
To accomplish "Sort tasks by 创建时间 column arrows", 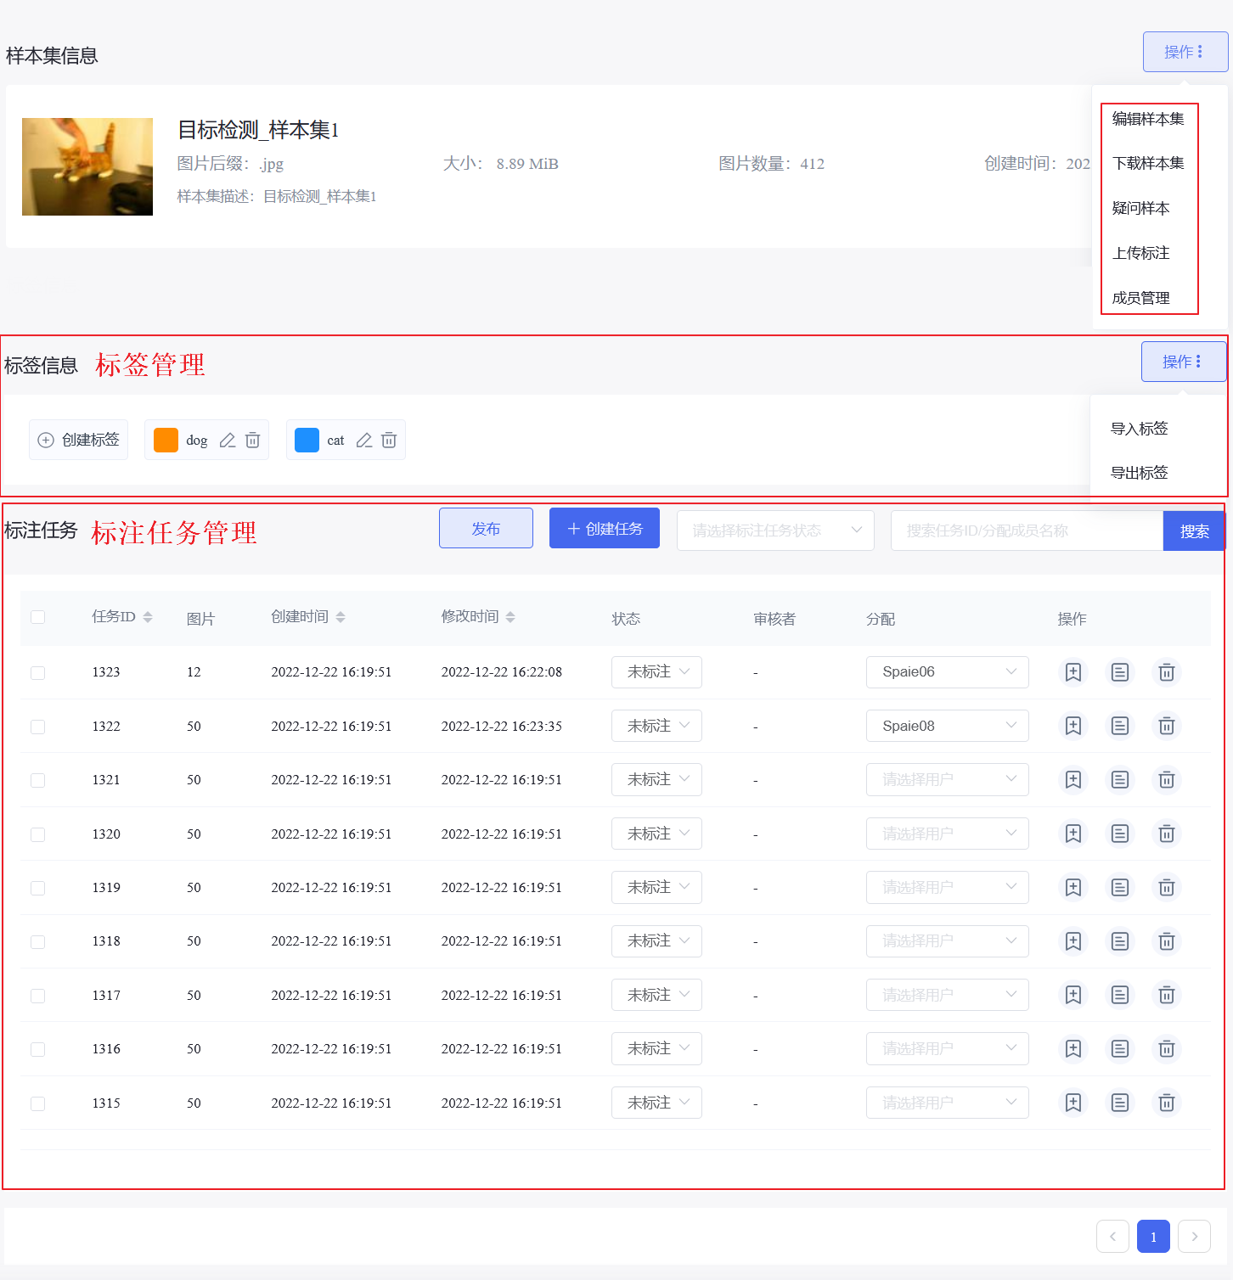I will click(341, 617).
